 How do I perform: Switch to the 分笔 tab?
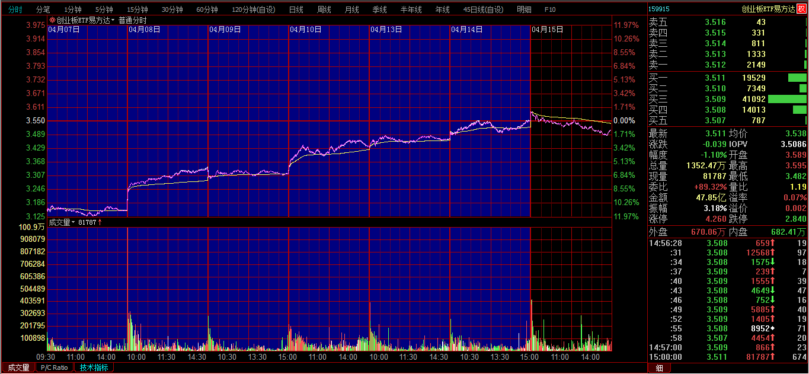pos(43,9)
